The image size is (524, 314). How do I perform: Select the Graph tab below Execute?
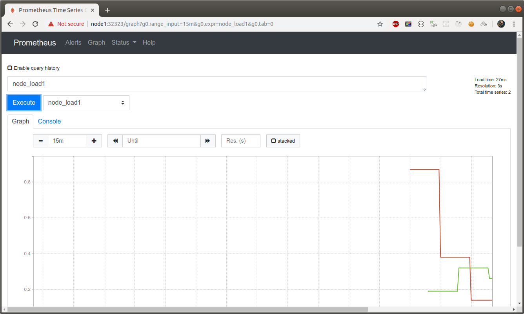20,121
